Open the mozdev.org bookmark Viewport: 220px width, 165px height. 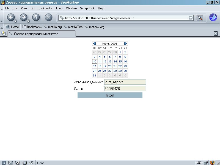click(x=95, y=27)
